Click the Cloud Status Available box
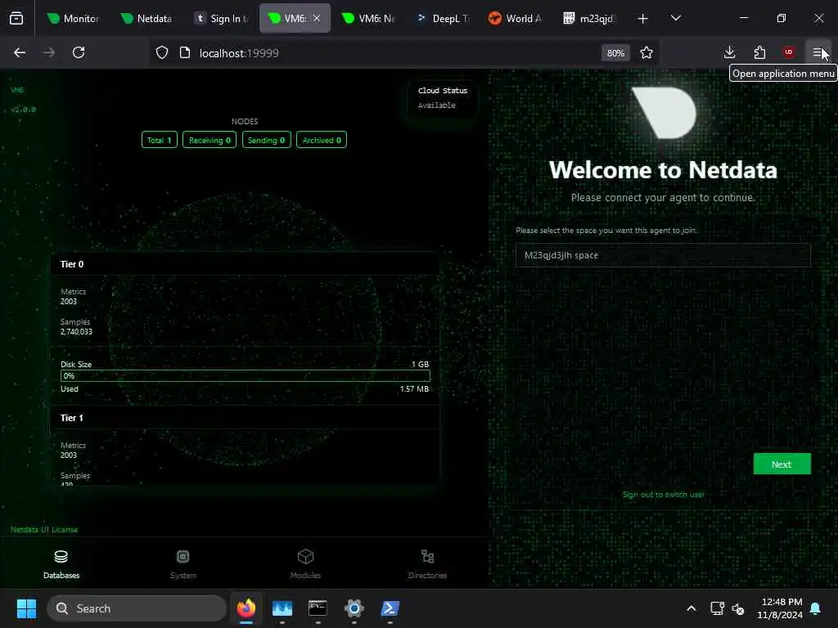Image resolution: width=838 pixels, height=628 pixels. [x=442, y=98]
